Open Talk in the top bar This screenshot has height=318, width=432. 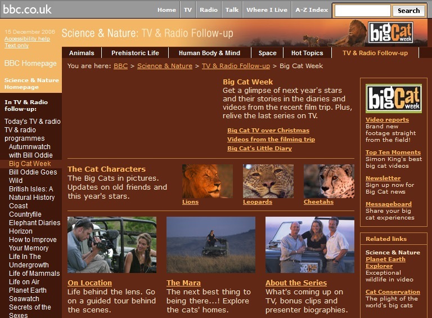tap(232, 10)
